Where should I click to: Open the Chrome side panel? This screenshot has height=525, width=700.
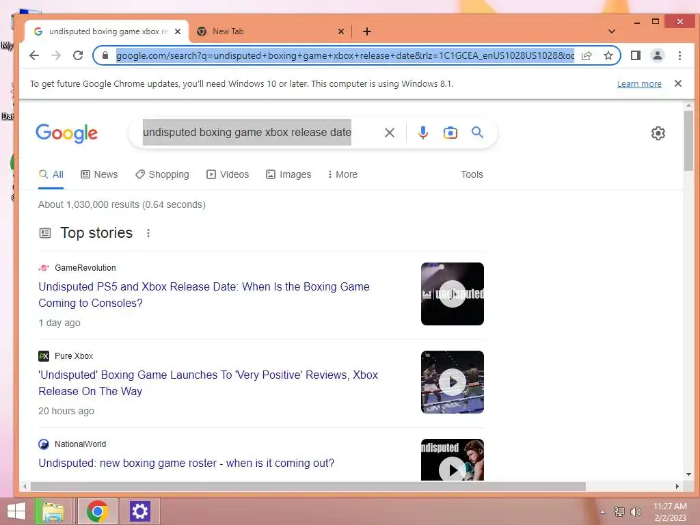click(x=635, y=55)
